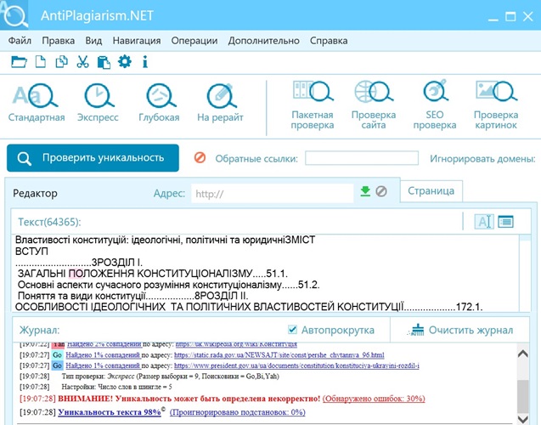541x425 pixels.
Task: Open file using the folder icon
Action: pos(19,62)
